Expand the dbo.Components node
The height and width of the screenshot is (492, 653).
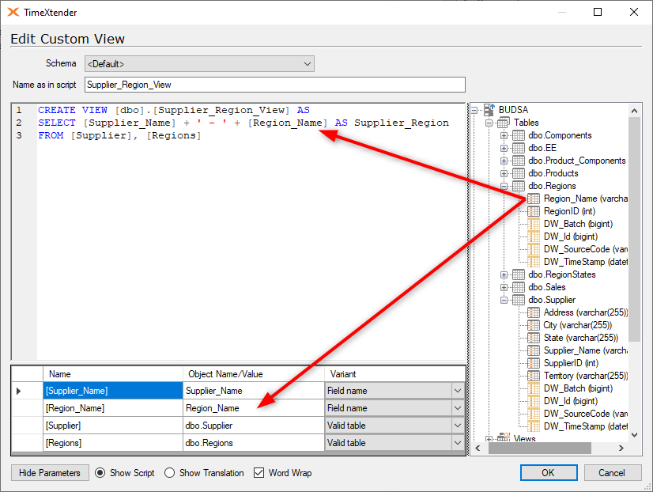504,136
